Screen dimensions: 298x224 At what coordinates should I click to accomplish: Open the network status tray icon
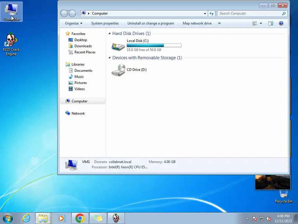(262, 219)
